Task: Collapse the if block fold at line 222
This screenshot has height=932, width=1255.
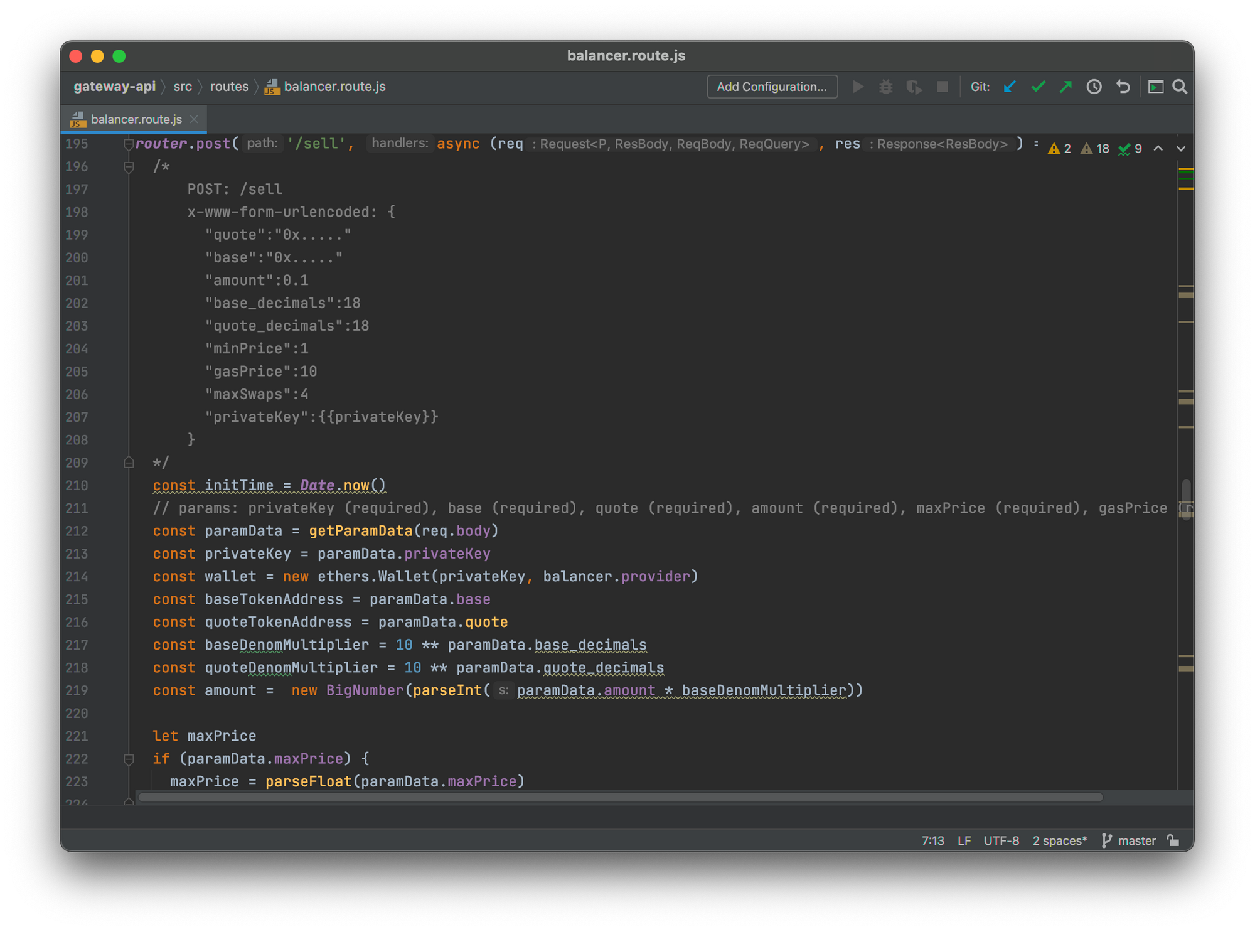Action: coord(129,759)
